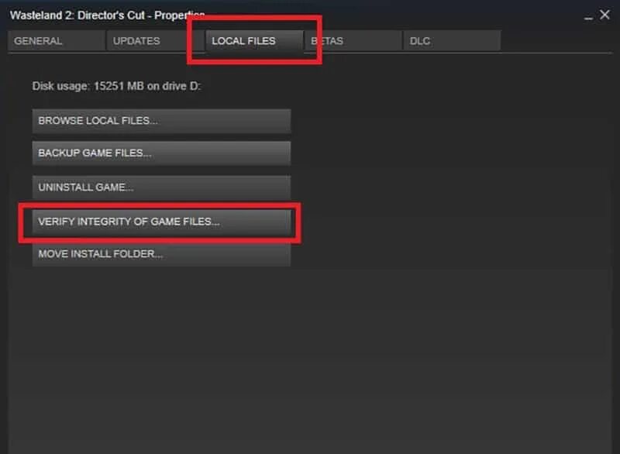
Task: Open the DLC tab
Action: click(452, 41)
